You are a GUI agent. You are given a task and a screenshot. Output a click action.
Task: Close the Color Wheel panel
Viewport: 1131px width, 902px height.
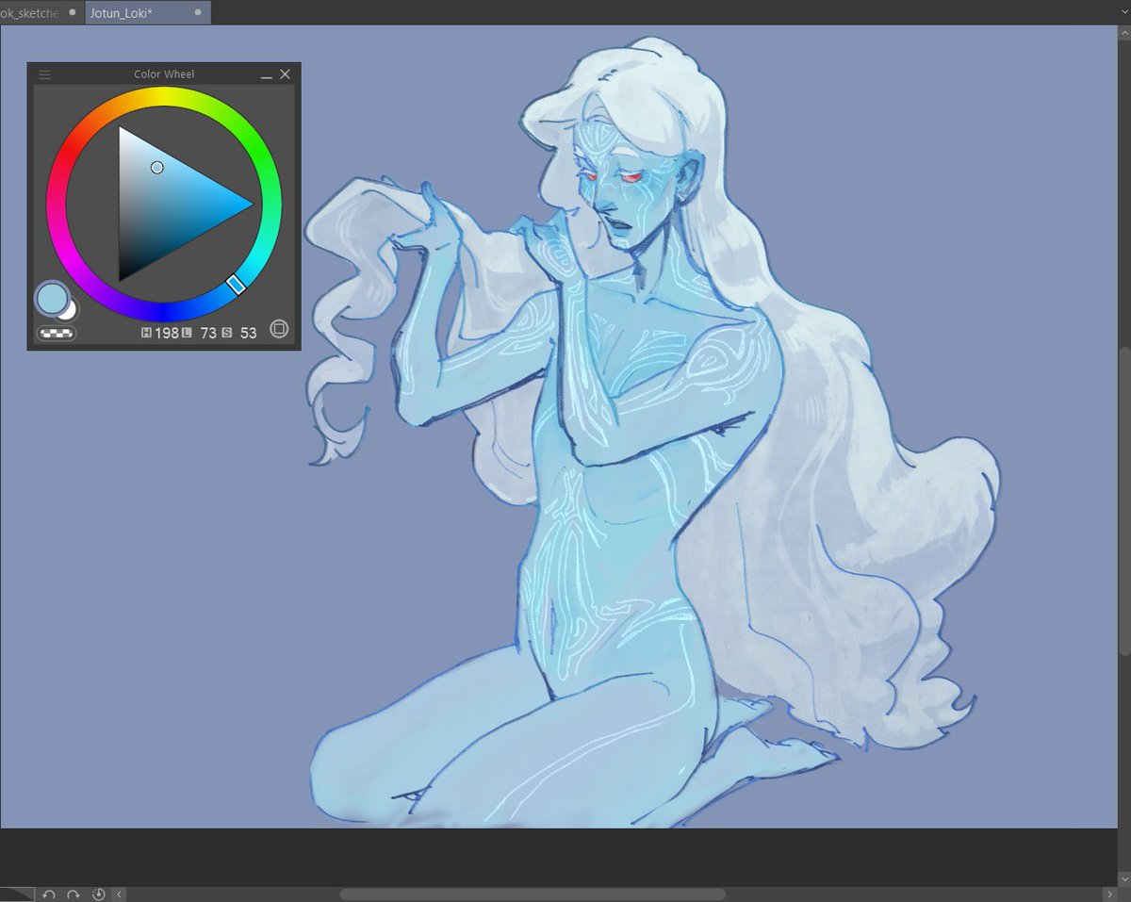[286, 74]
